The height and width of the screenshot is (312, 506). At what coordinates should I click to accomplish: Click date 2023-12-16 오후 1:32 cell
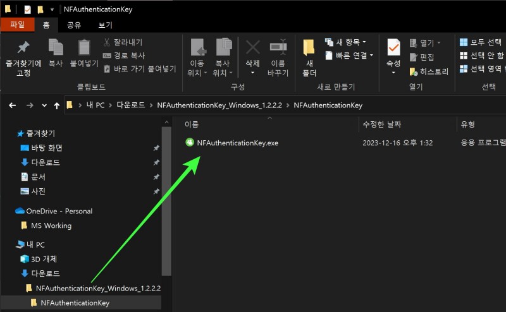tap(398, 143)
